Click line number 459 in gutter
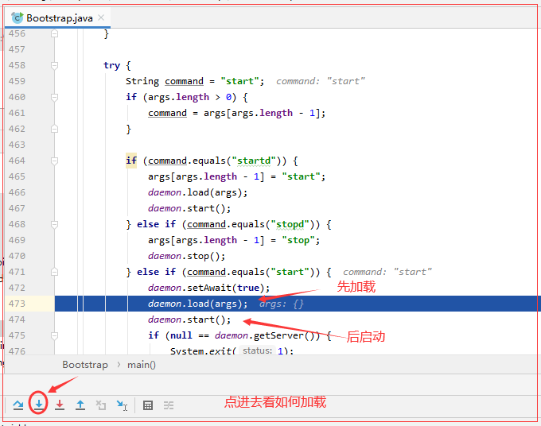 point(17,81)
